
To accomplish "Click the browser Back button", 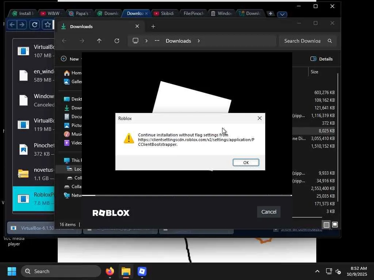I will [12, 24].
